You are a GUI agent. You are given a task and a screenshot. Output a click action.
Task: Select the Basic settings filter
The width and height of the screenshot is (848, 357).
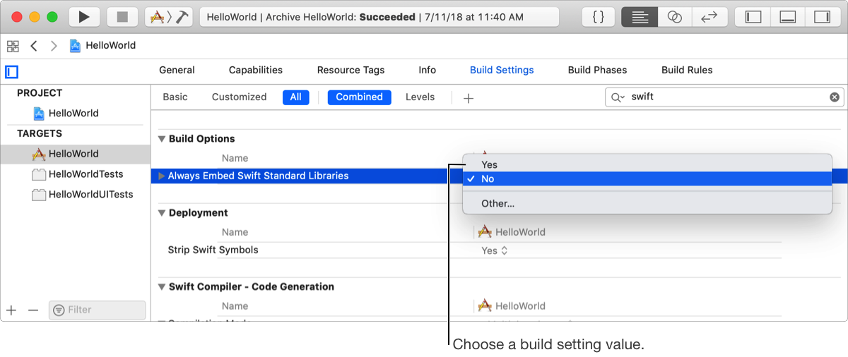tap(175, 97)
